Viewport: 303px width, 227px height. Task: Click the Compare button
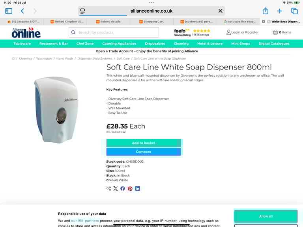pos(143,152)
